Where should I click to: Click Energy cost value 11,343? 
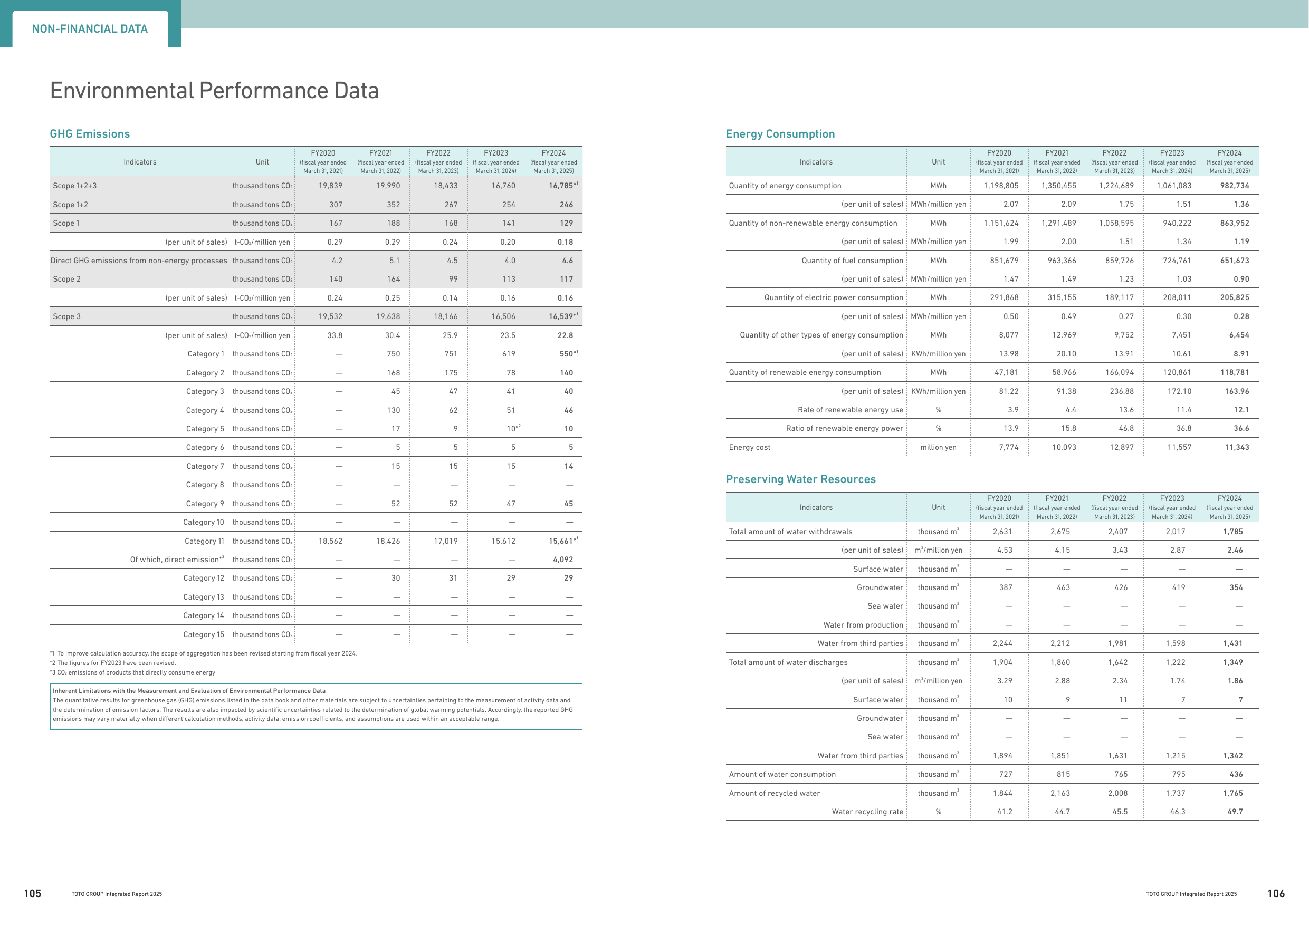pyautogui.click(x=1237, y=447)
